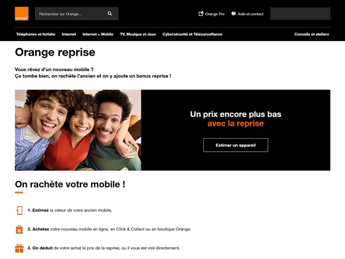Click text Vous rêvez d'un nouveau mobile ?

coord(54,70)
